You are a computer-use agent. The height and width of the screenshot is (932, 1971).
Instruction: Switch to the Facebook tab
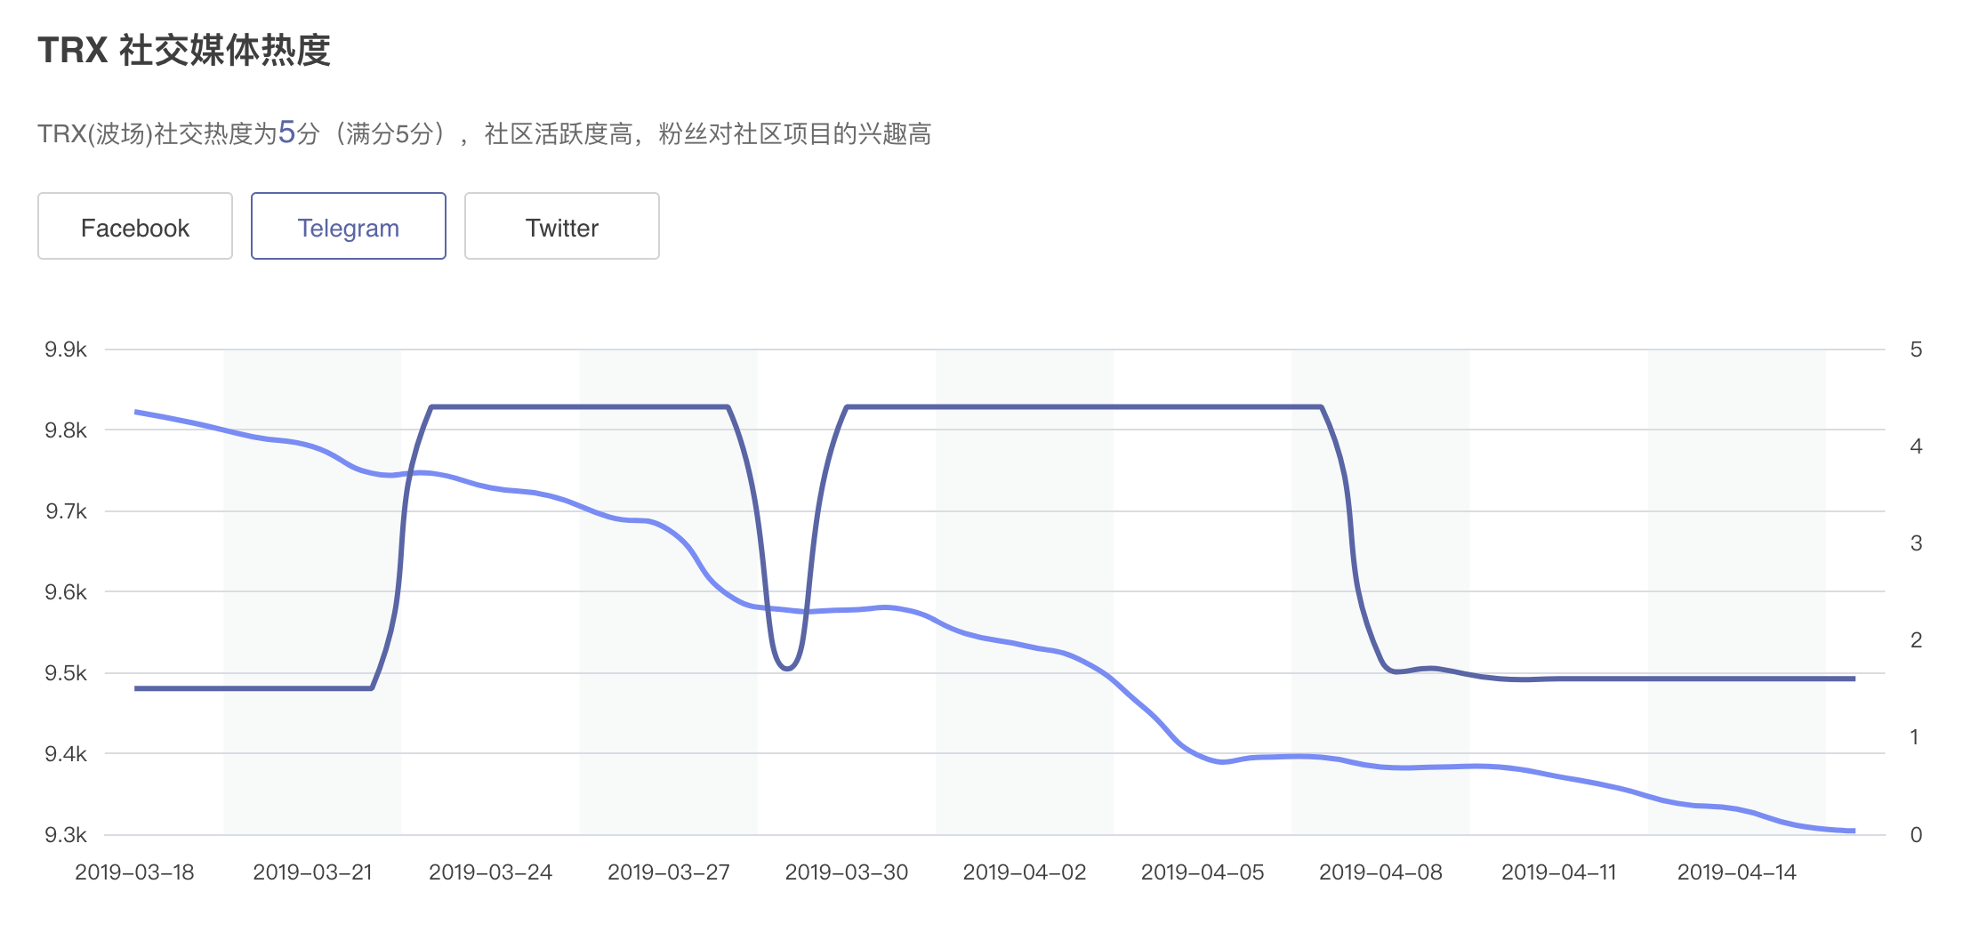135,226
